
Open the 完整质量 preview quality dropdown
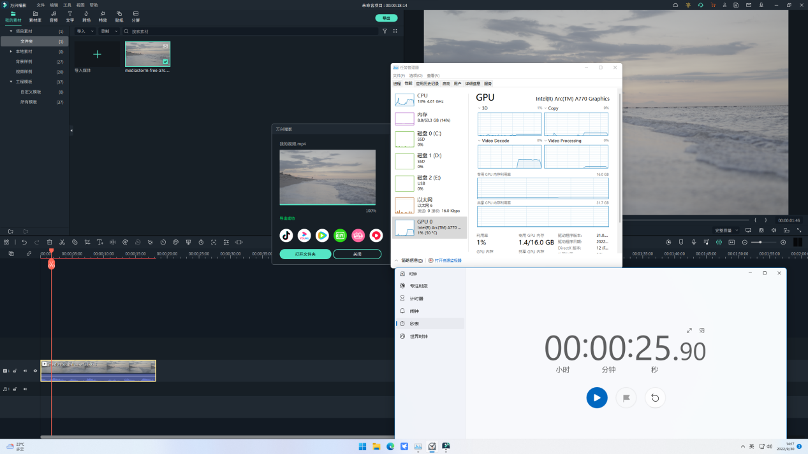(x=726, y=230)
